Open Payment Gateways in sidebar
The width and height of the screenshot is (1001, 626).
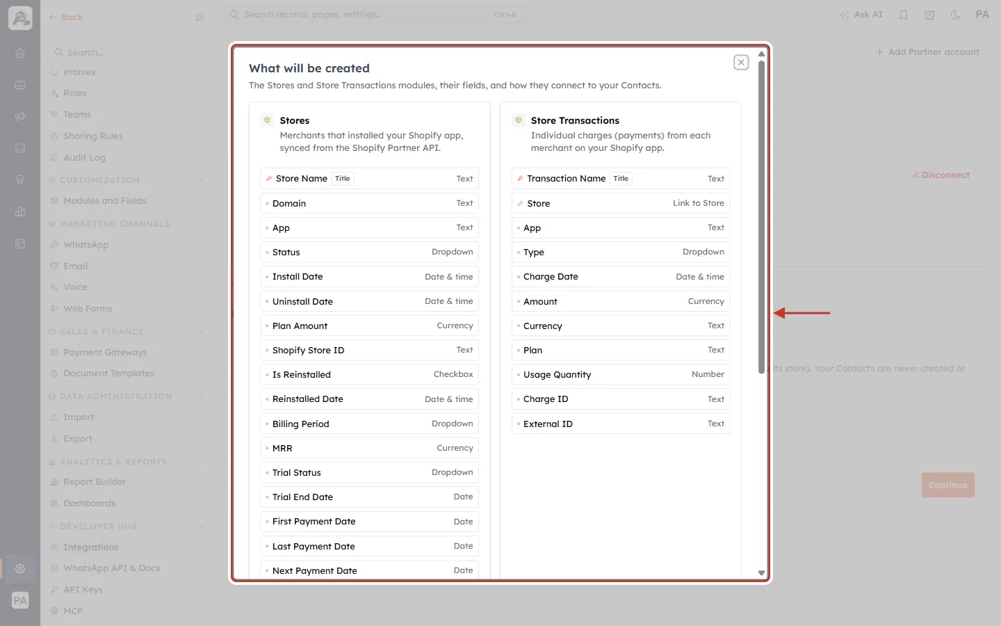pyautogui.click(x=105, y=353)
